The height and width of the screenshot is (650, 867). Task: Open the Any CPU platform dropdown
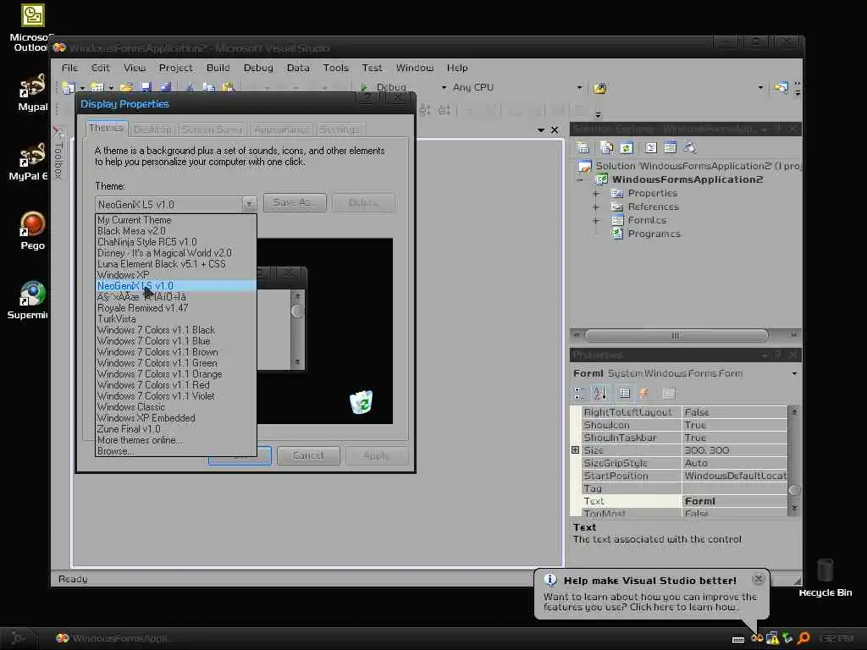(x=579, y=87)
